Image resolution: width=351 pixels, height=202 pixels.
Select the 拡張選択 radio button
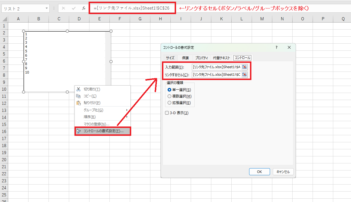coord(170,103)
